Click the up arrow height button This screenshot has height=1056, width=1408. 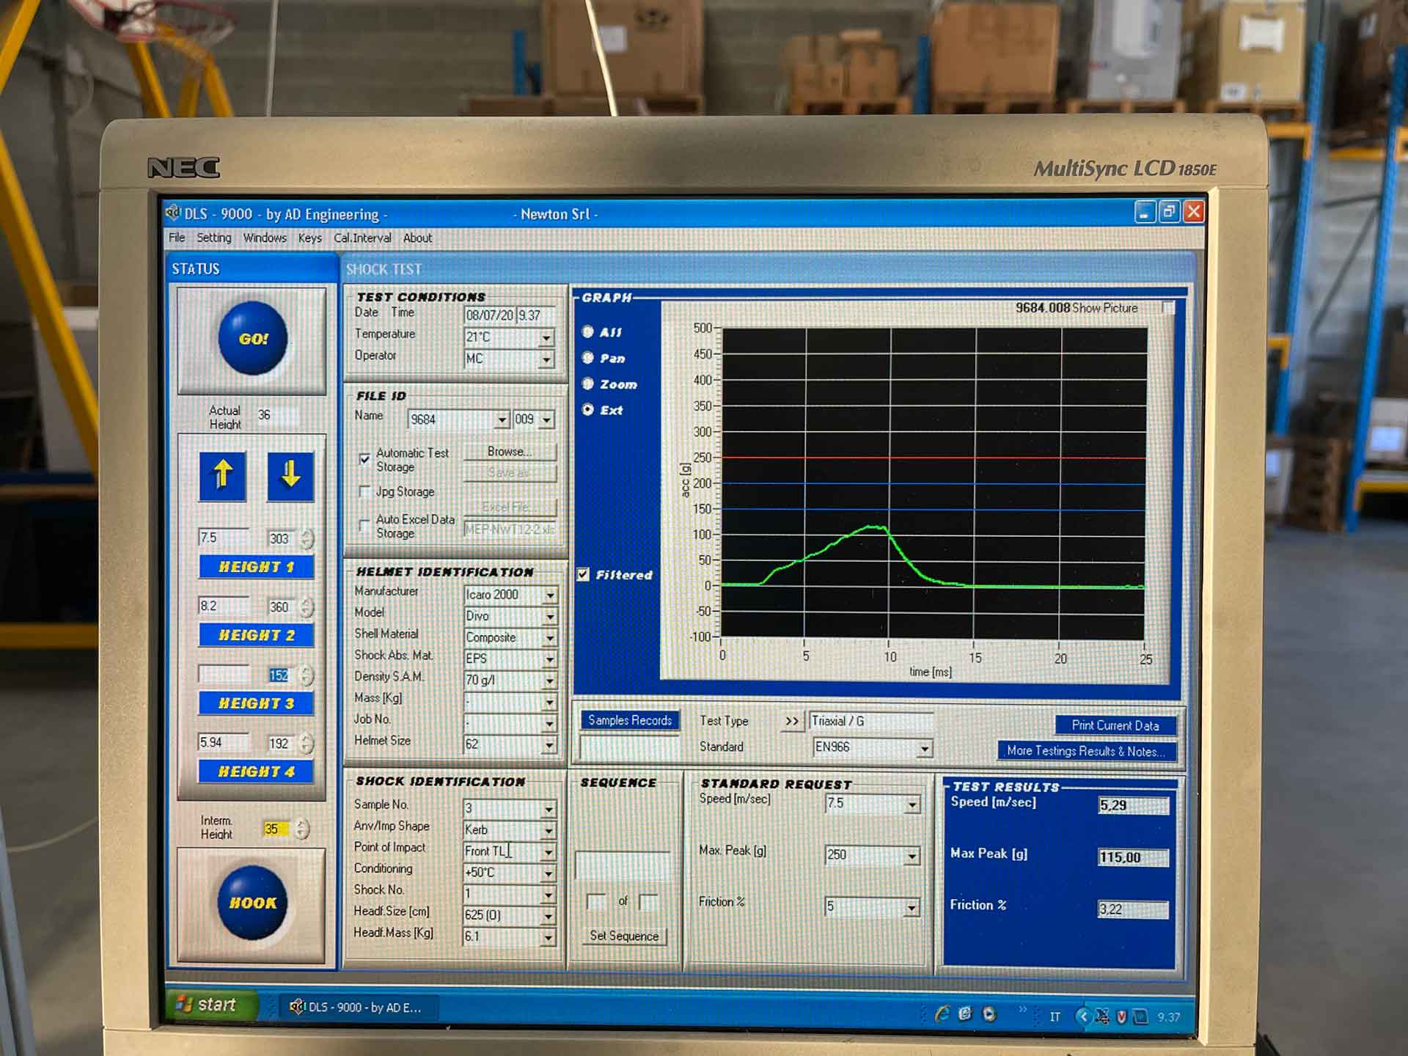pos(223,475)
